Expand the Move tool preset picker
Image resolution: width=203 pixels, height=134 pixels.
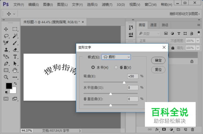tap(14, 14)
